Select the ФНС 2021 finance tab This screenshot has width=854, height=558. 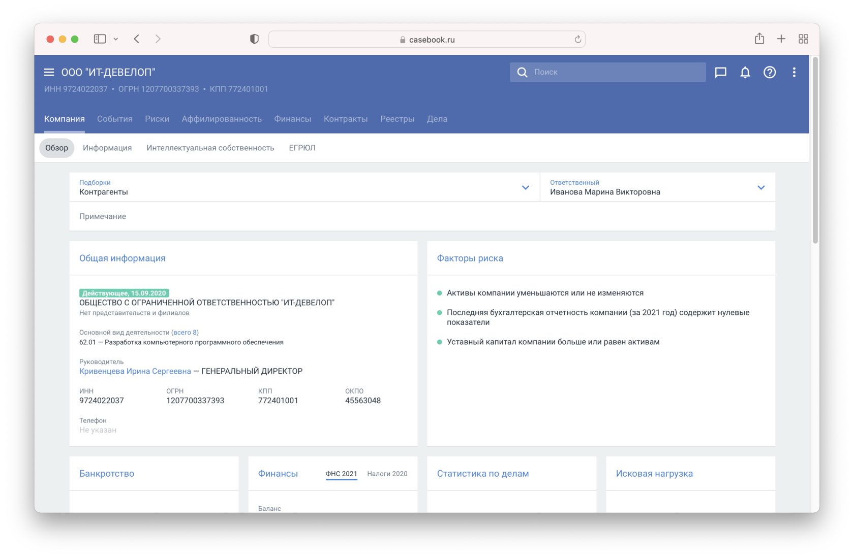(341, 474)
